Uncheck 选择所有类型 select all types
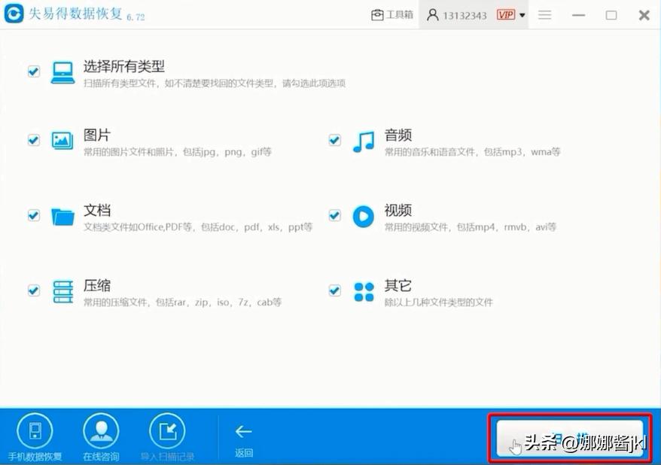Image resolution: width=661 pixels, height=465 pixels. [x=33, y=71]
